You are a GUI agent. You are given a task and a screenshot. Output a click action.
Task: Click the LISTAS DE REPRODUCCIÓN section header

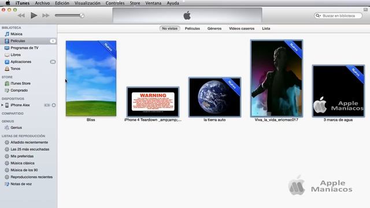point(23,136)
